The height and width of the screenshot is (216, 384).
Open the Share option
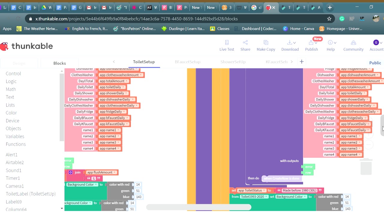(245, 46)
